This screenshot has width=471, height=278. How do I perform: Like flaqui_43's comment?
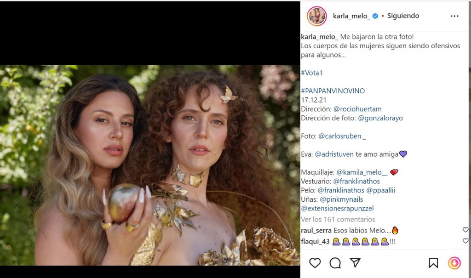point(465,241)
